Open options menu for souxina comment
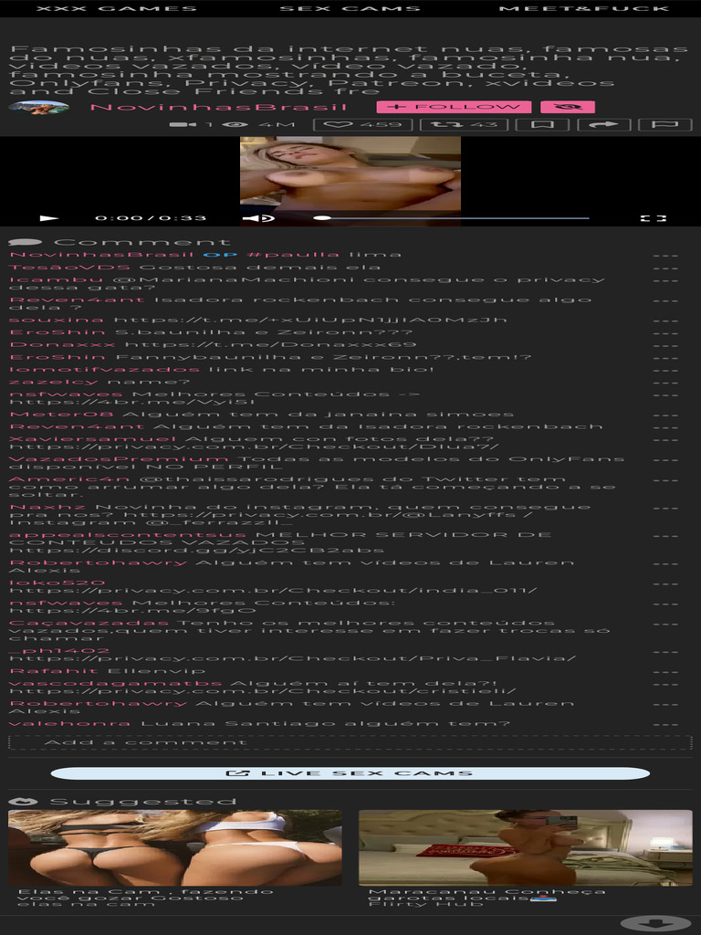701x935 pixels. (665, 320)
